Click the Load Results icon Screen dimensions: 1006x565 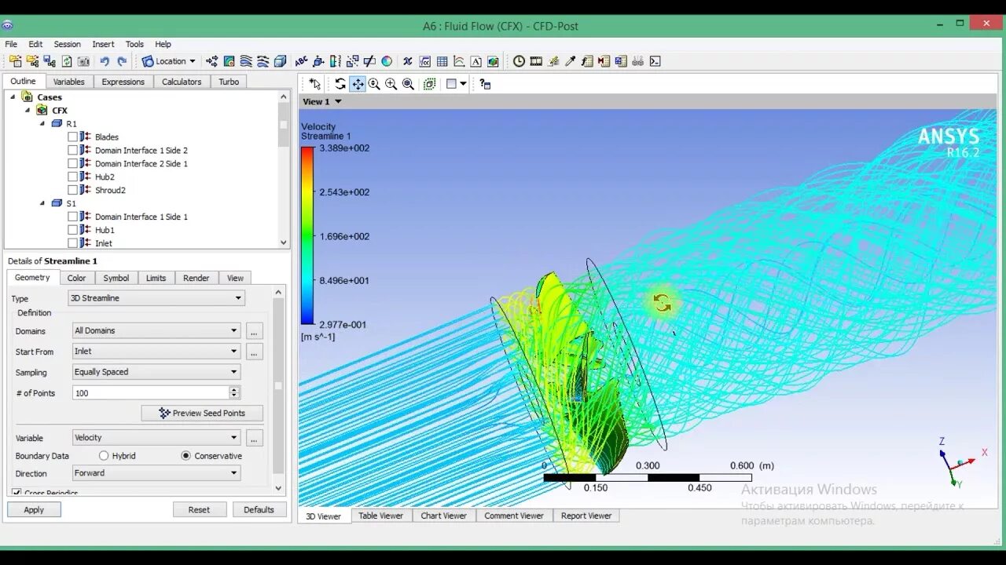pos(16,61)
